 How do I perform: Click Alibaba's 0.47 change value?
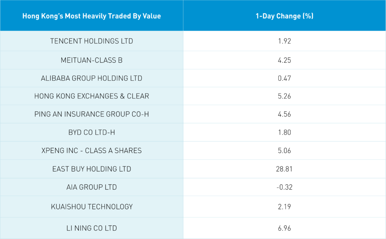point(284,78)
